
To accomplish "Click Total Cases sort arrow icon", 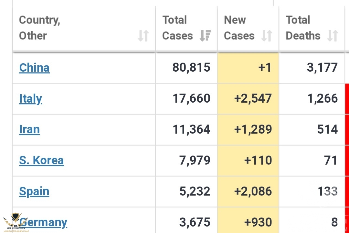I will click(x=205, y=35).
